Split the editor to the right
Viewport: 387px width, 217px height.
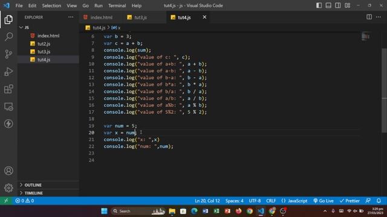point(369,17)
